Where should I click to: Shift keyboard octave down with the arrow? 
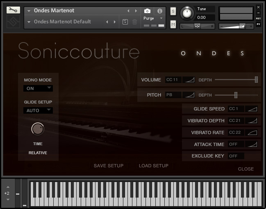click(8, 200)
